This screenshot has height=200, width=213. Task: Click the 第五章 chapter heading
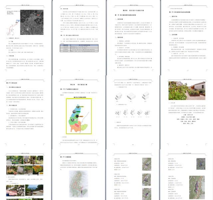tap(79, 85)
